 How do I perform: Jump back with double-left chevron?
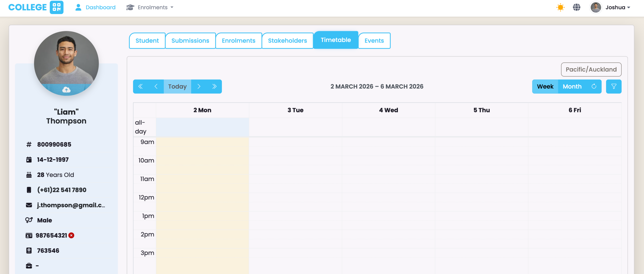(141, 86)
